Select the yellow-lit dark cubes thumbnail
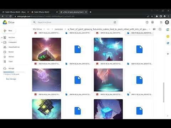171x128 pixels. 47,109
